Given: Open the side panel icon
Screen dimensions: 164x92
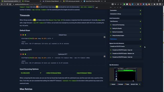Looking at the screenshot, I should pos(157,4).
